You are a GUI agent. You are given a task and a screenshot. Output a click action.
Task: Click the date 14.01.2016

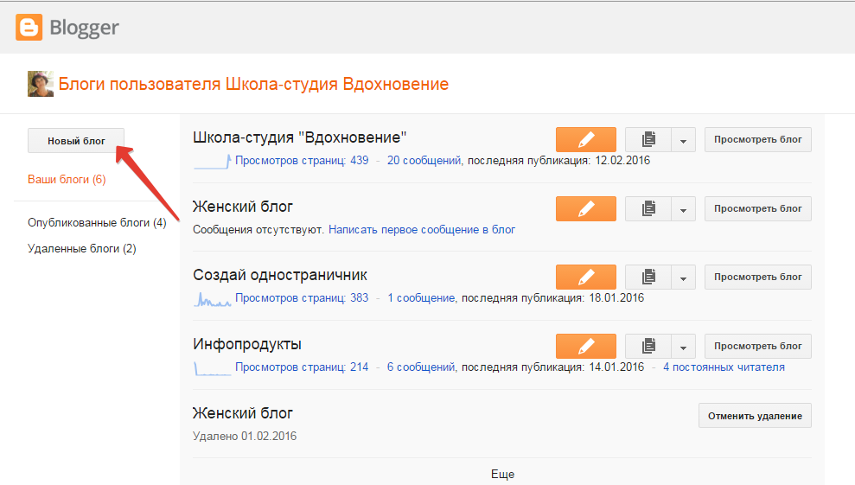[x=616, y=367]
